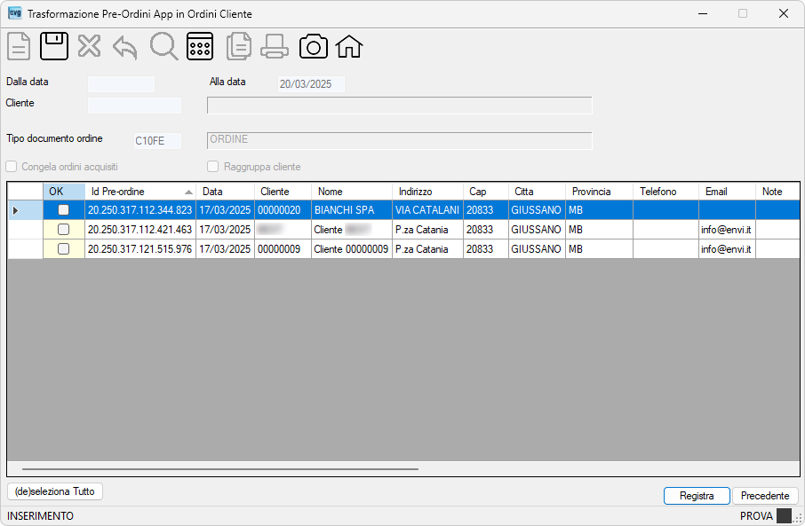Click the Data column header

[x=226, y=192]
